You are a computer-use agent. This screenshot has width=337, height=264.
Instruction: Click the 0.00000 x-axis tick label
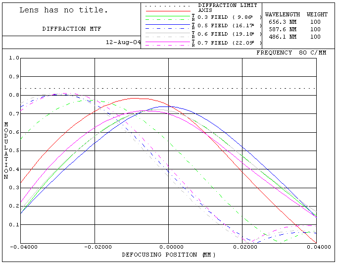tap(168, 247)
